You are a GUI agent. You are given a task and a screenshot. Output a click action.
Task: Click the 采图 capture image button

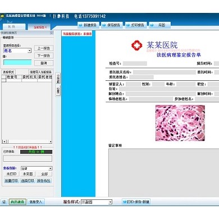(x=159, y=25)
